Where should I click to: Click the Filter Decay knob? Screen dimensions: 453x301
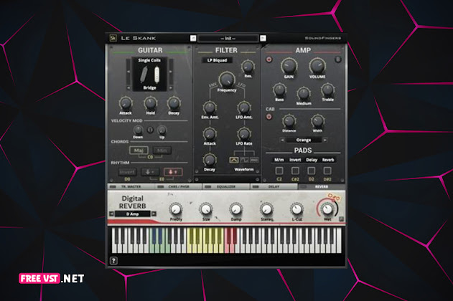point(210,160)
